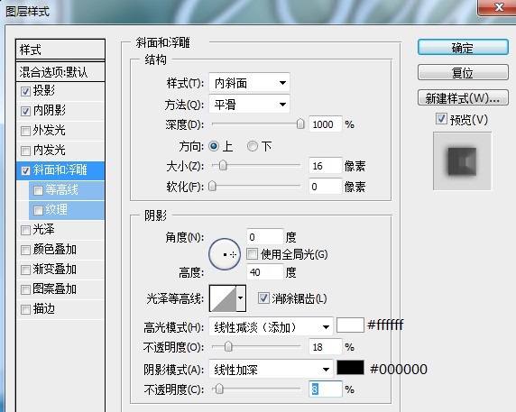Toggle the 使用全局光 global light checkbox
The width and height of the screenshot is (516, 412).
click(x=252, y=254)
